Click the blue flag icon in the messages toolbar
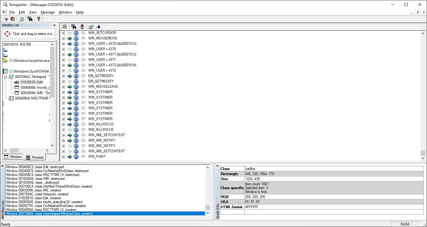 [x=98, y=27]
